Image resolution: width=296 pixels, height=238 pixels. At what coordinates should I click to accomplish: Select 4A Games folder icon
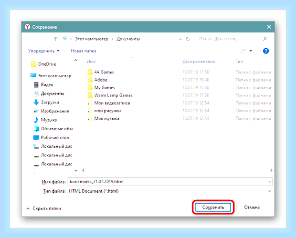tap(90, 72)
